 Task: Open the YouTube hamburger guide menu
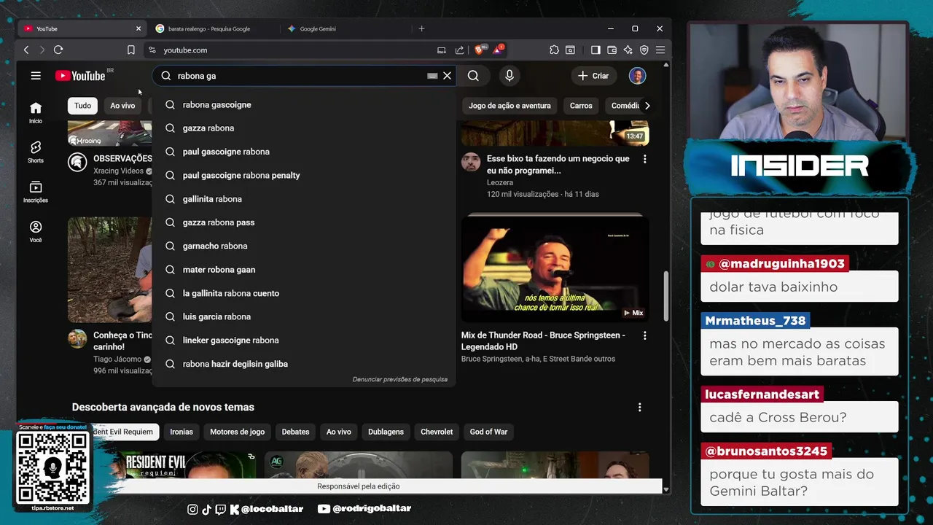pos(36,75)
